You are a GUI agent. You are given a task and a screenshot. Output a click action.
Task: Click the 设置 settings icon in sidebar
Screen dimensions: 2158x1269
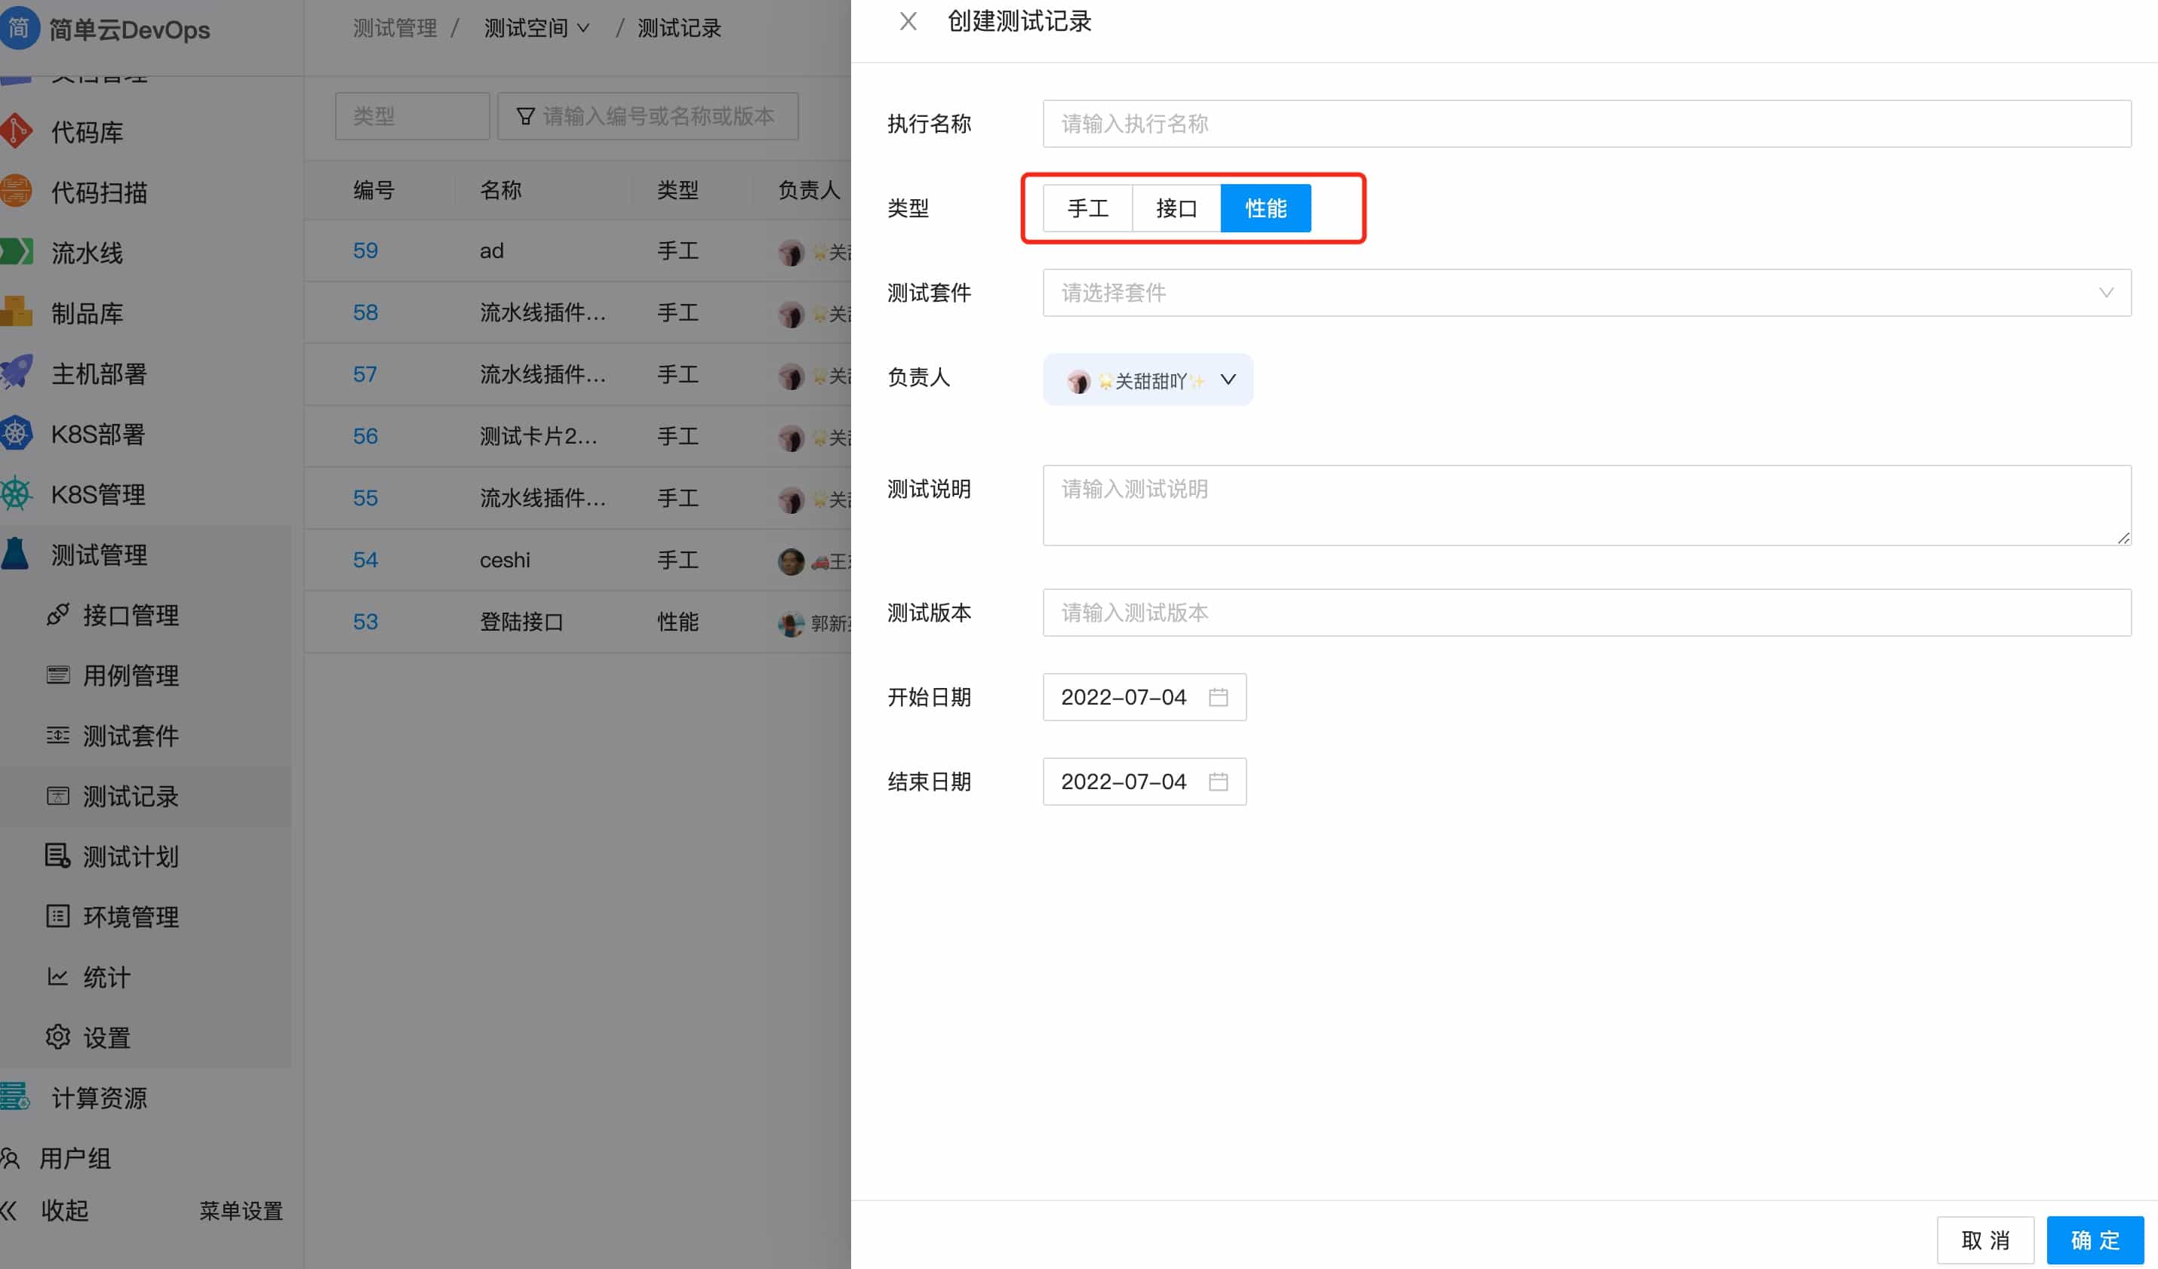point(106,1037)
